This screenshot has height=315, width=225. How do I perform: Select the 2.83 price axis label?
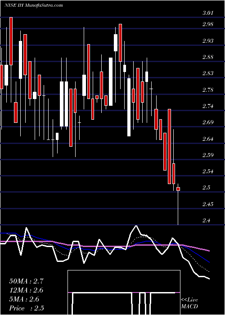point(207,73)
